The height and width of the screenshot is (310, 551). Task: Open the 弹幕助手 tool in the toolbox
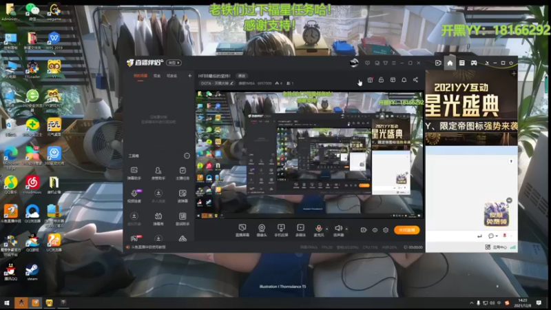[134, 173]
